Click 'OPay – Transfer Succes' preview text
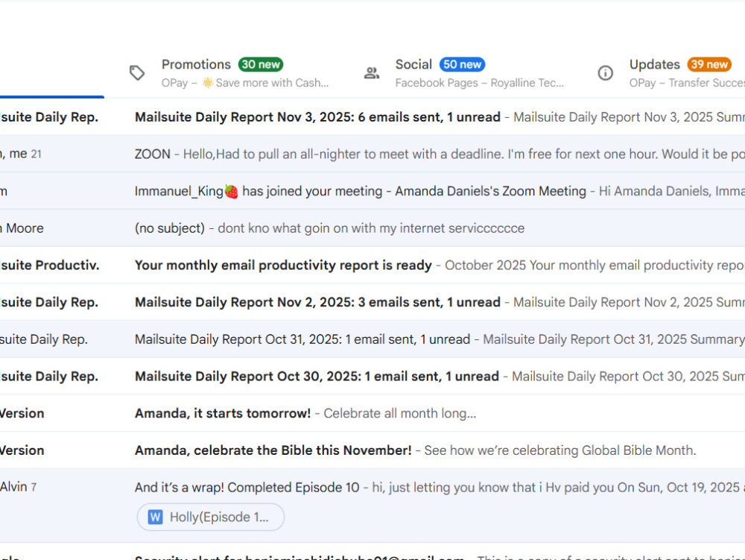The width and height of the screenshot is (745, 560). click(x=687, y=83)
